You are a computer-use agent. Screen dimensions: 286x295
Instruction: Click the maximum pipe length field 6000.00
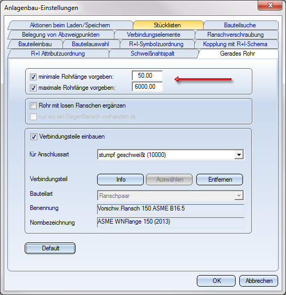(147, 87)
